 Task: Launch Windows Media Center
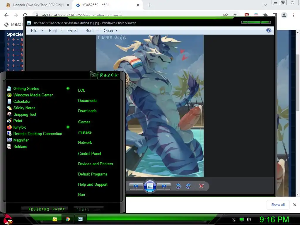click(x=33, y=95)
